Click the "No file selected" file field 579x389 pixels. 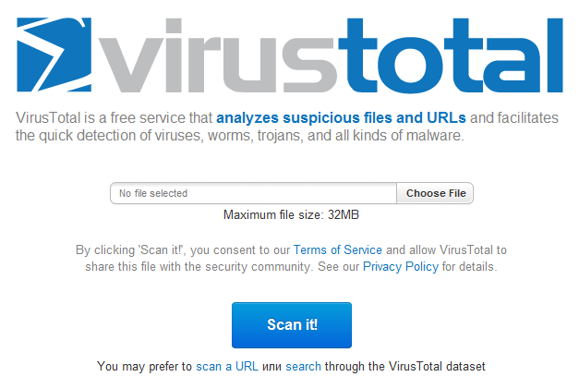(253, 193)
